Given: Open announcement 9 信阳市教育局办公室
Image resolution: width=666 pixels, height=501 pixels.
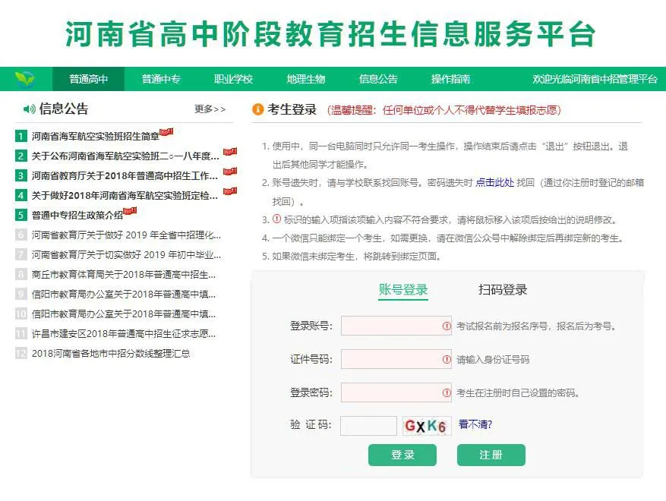Looking at the screenshot, I should (x=124, y=295).
